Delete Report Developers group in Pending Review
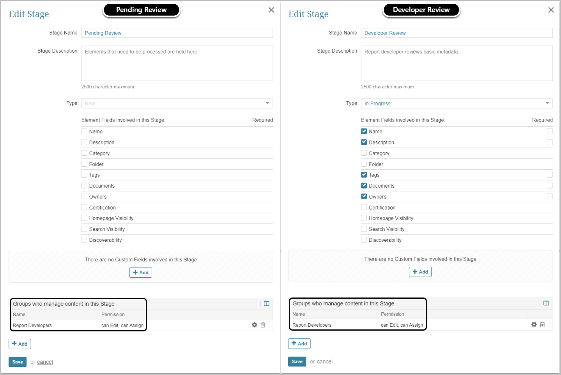This screenshot has width=561, height=375. [263, 325]
